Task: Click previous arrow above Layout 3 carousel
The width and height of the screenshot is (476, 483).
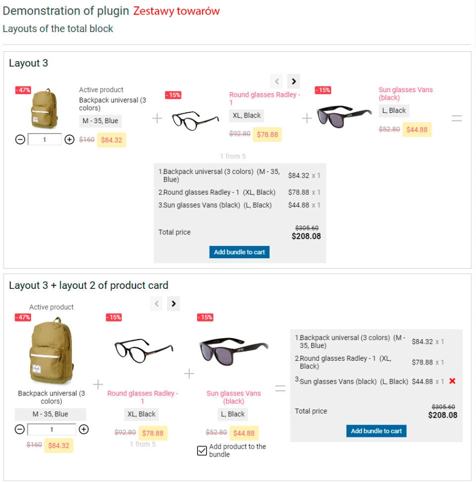Action: click(277, 81)
